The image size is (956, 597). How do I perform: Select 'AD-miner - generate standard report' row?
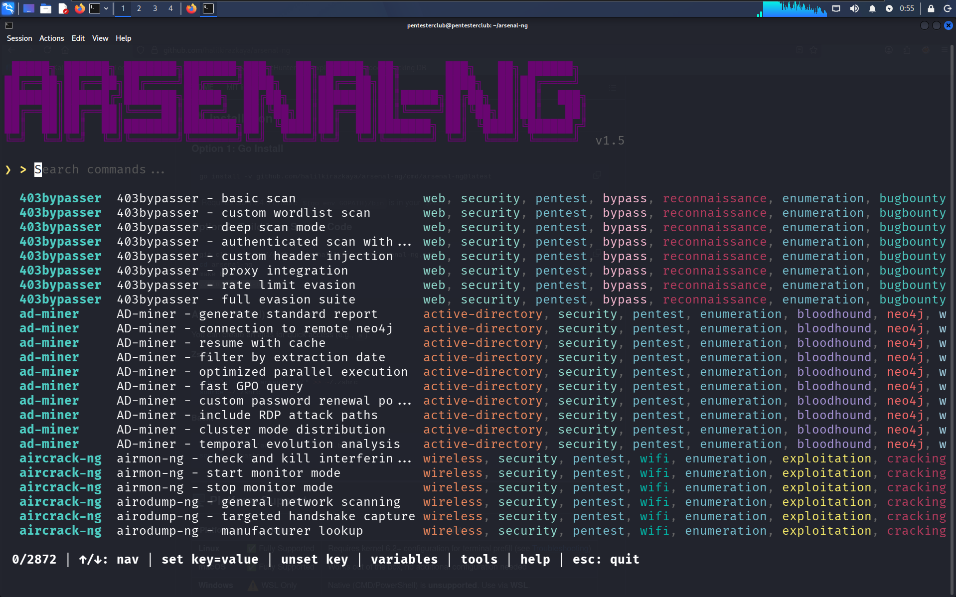(482, 314)
